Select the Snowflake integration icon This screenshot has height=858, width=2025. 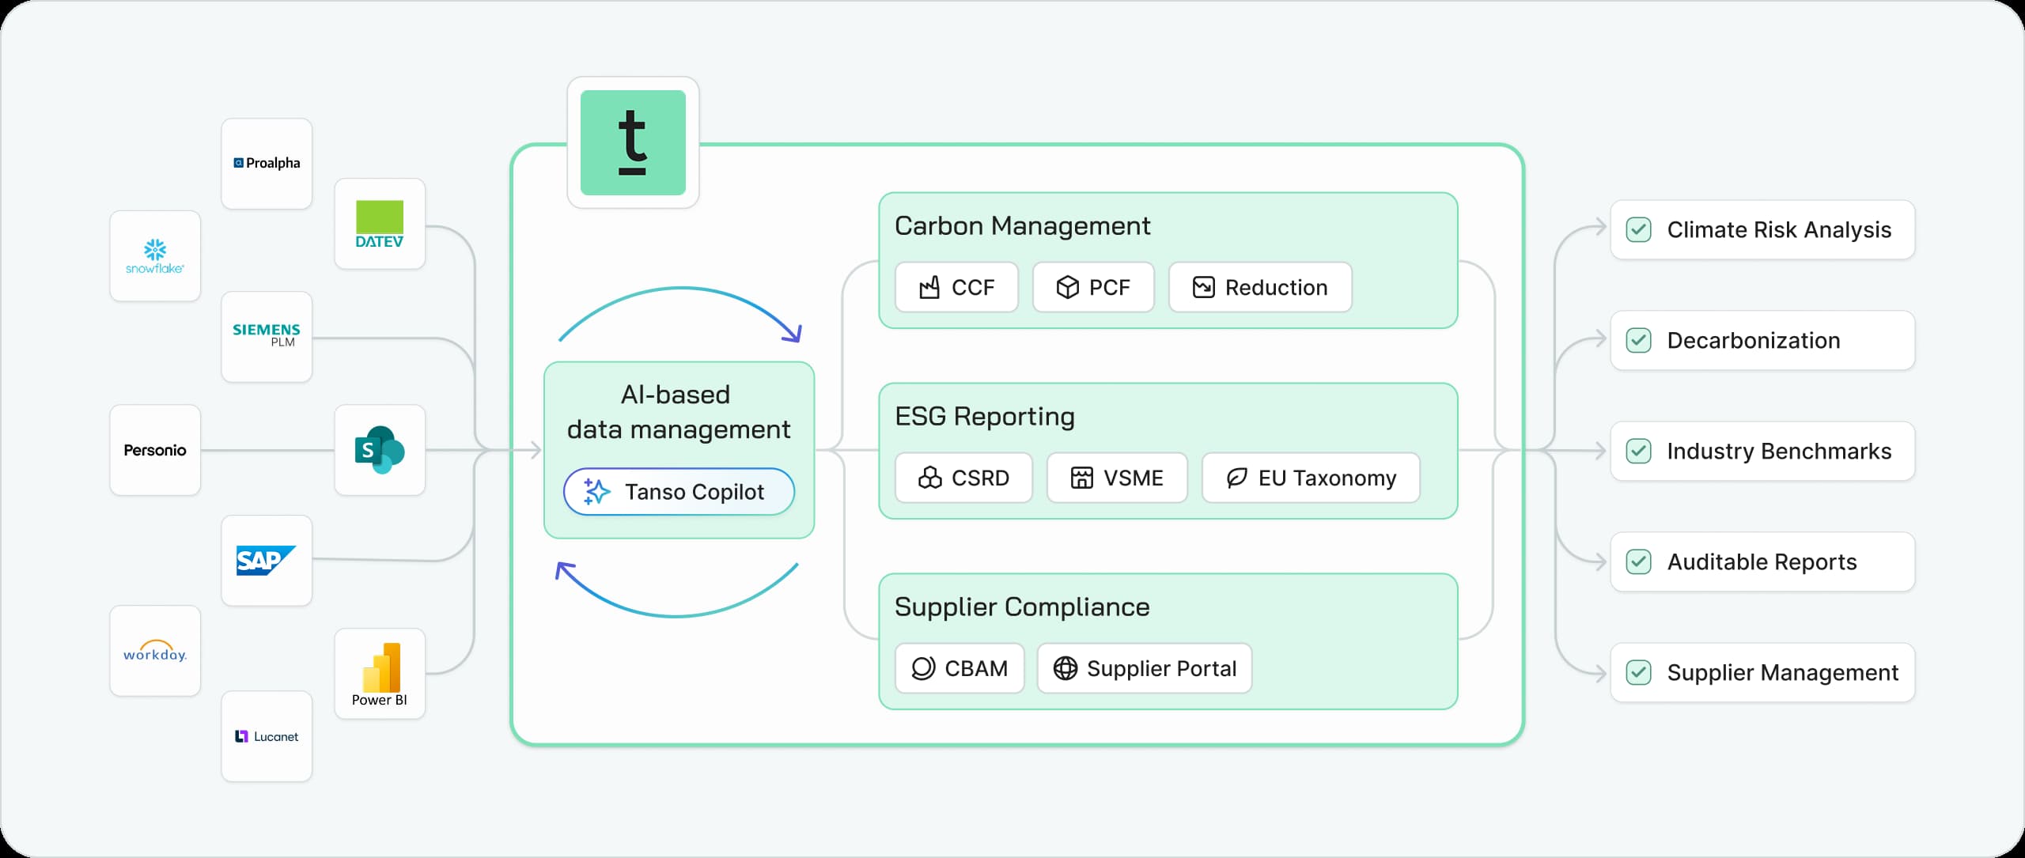[x=155, y=256]
